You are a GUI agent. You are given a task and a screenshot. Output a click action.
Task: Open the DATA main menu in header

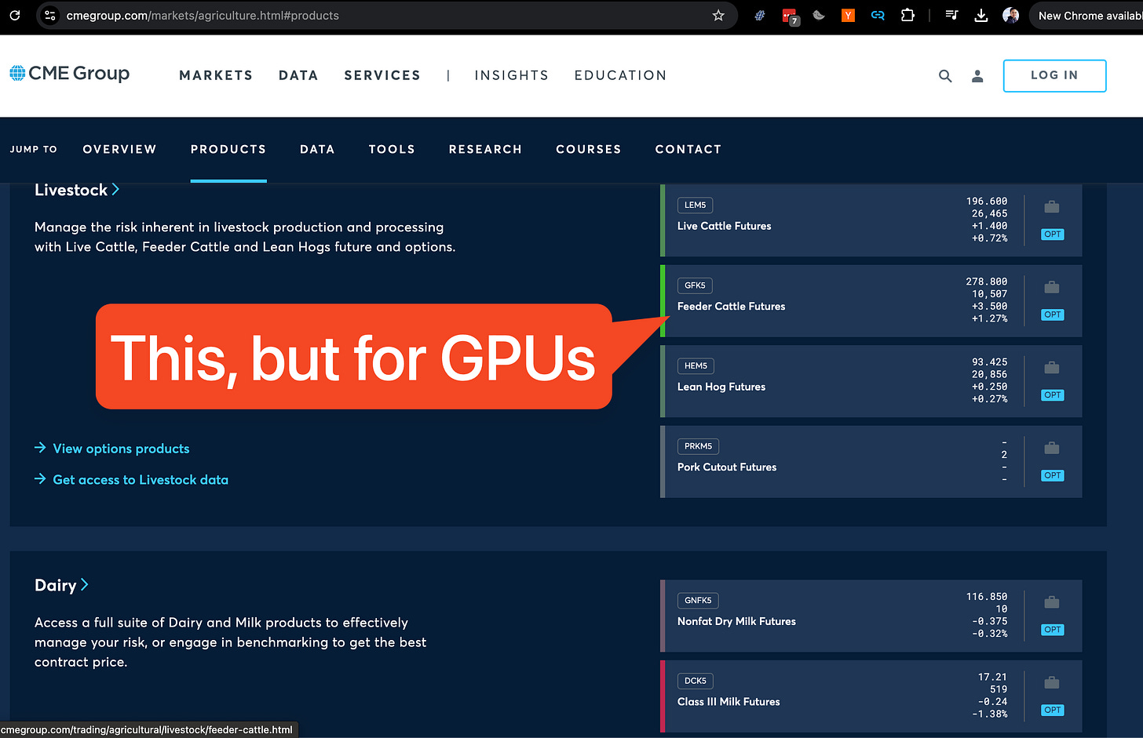(298, 75)
